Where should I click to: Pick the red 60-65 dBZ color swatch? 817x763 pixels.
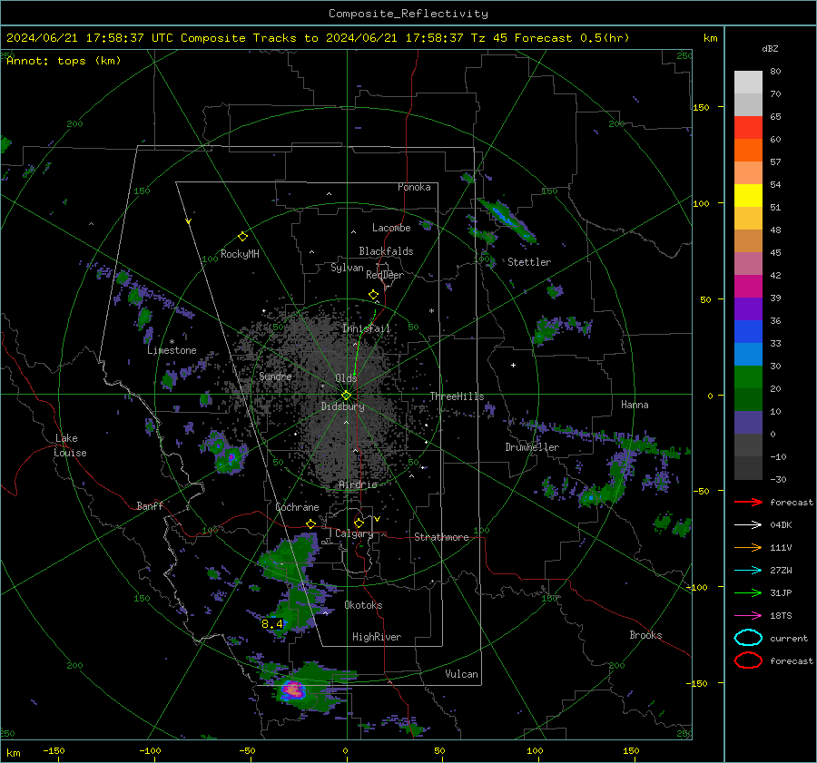tap(748, 128)
